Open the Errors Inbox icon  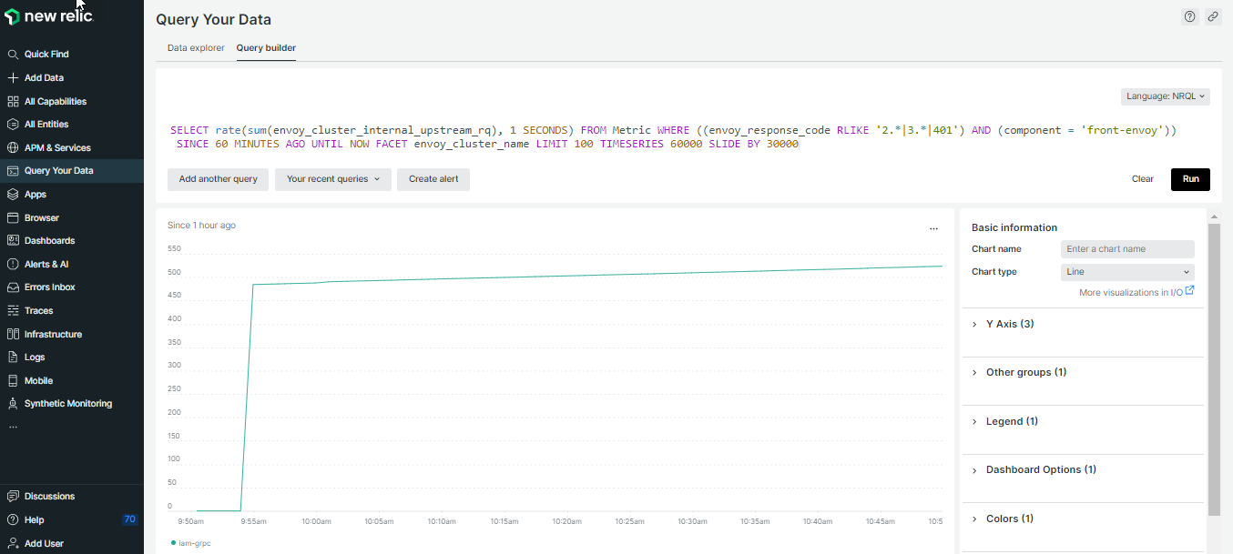13,287
